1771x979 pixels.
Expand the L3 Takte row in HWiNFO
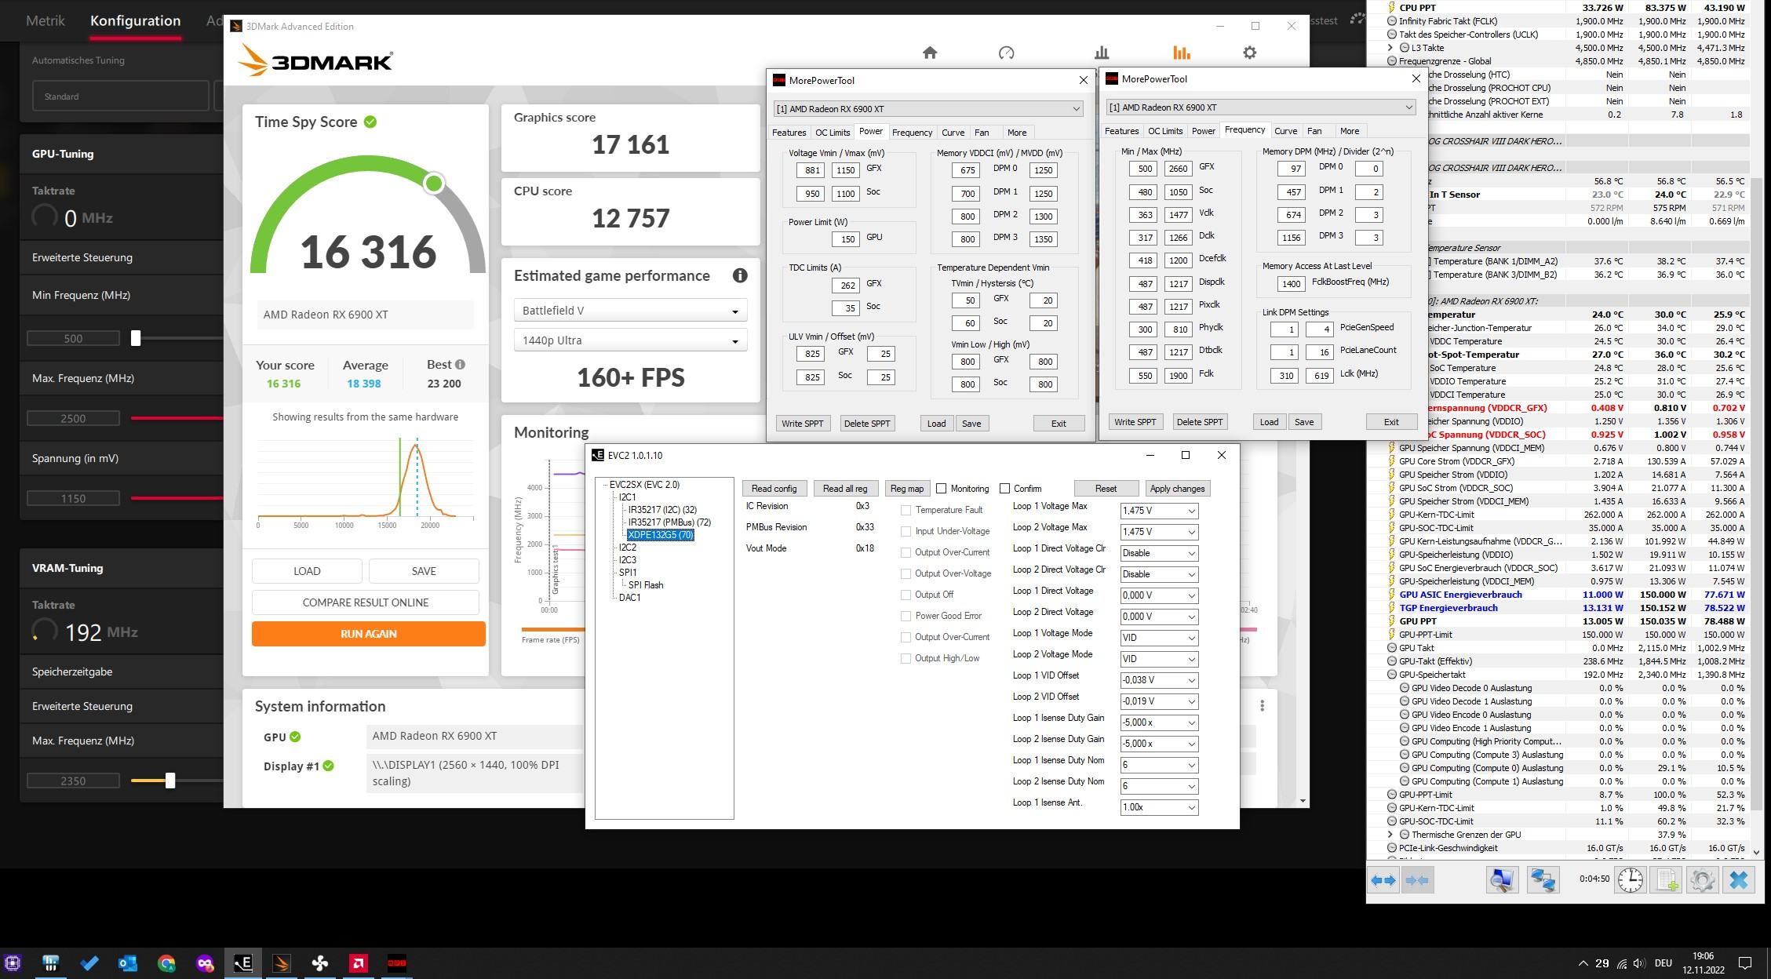click(1390, 48)
